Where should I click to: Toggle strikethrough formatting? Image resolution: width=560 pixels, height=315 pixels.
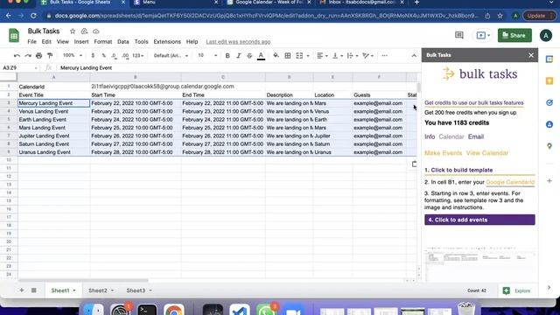pos(249,56)
